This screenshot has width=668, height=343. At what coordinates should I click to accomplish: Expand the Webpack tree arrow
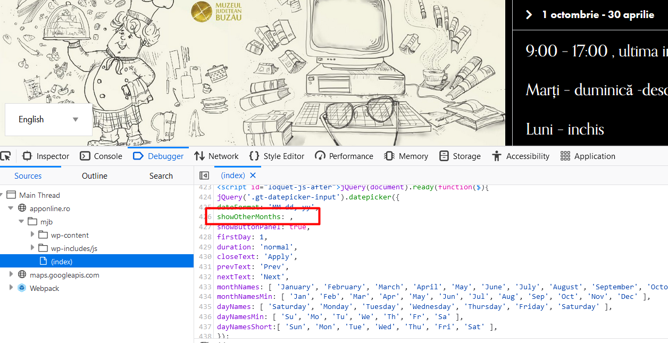click(12, 288)
